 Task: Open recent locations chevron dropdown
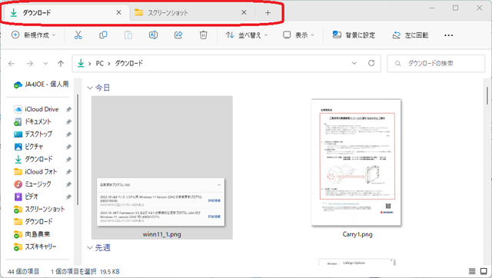(x=45, y=64)
